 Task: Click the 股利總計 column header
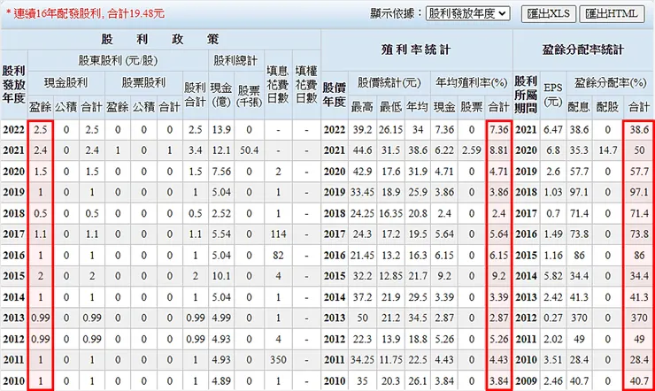[x=235, y=60]
